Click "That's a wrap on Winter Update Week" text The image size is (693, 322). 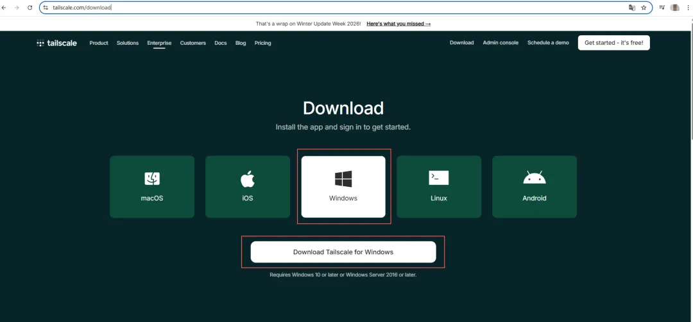tap(309, 24)
